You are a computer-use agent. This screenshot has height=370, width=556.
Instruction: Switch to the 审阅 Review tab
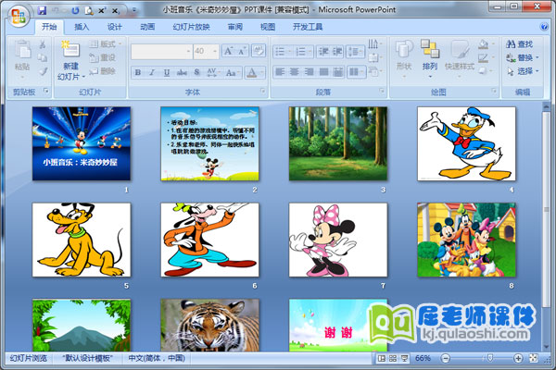(235, 27)
